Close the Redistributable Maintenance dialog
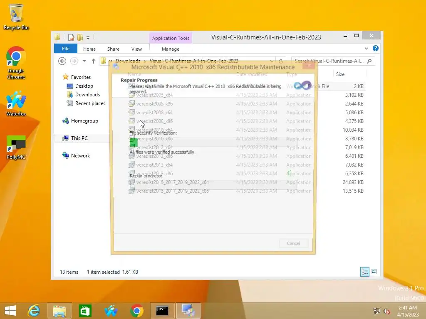The image size is (426, 319). pyautogui.click(x=309, y=65)
